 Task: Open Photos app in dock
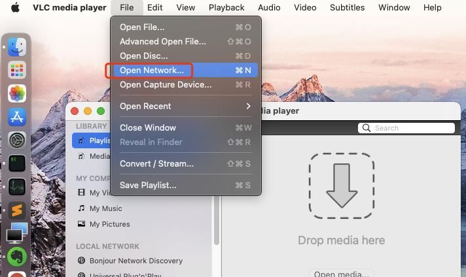[x=17, y=93]
